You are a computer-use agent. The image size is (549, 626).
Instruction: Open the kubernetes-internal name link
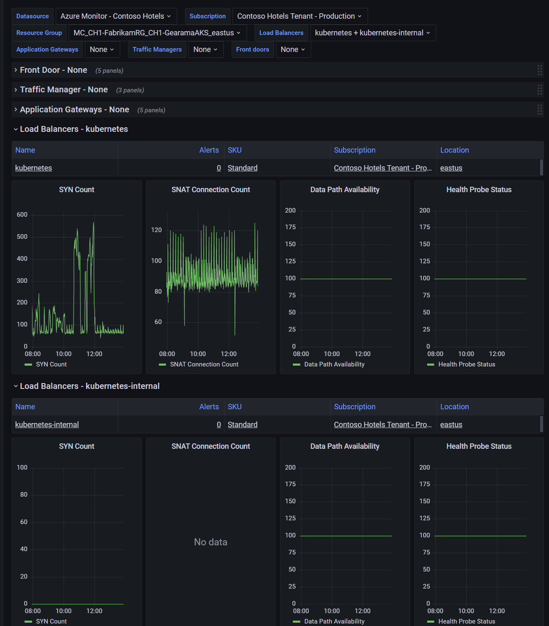coord(47,425)
